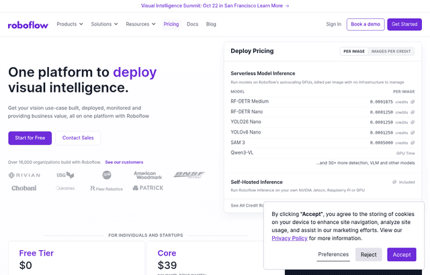Reject cookies
The image size is (430, 275).
(369, 254)
